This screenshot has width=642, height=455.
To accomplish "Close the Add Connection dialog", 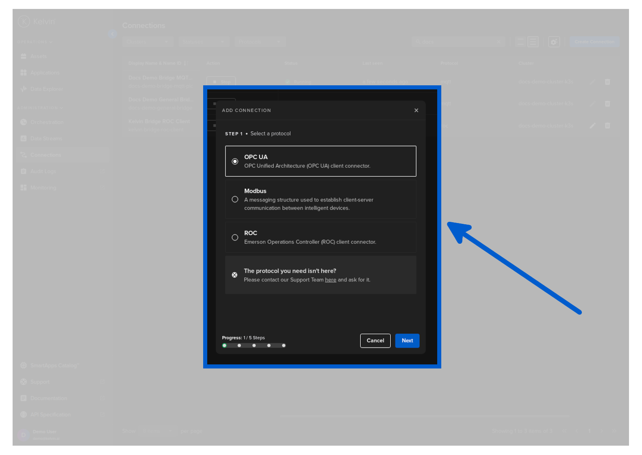I will coord(416,110).
